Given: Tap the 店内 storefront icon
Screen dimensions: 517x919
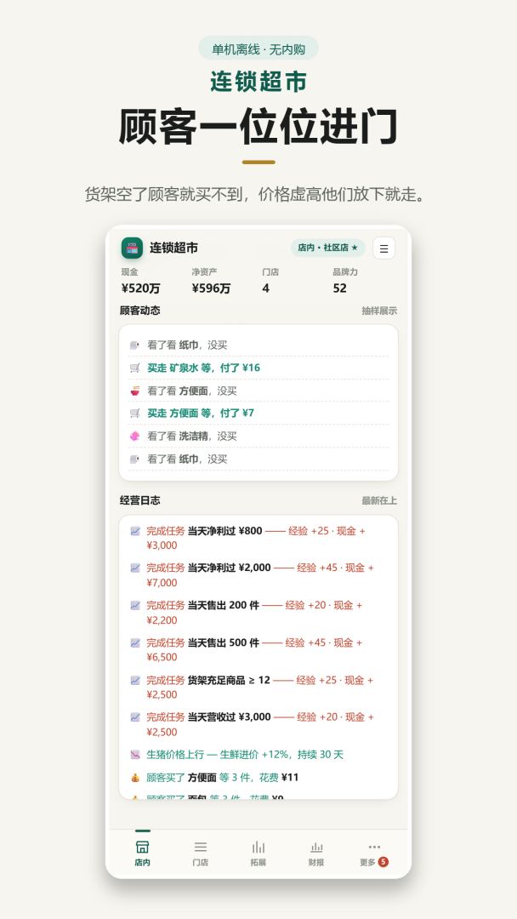Looking at the screenshot, I should tap(142, 847).
